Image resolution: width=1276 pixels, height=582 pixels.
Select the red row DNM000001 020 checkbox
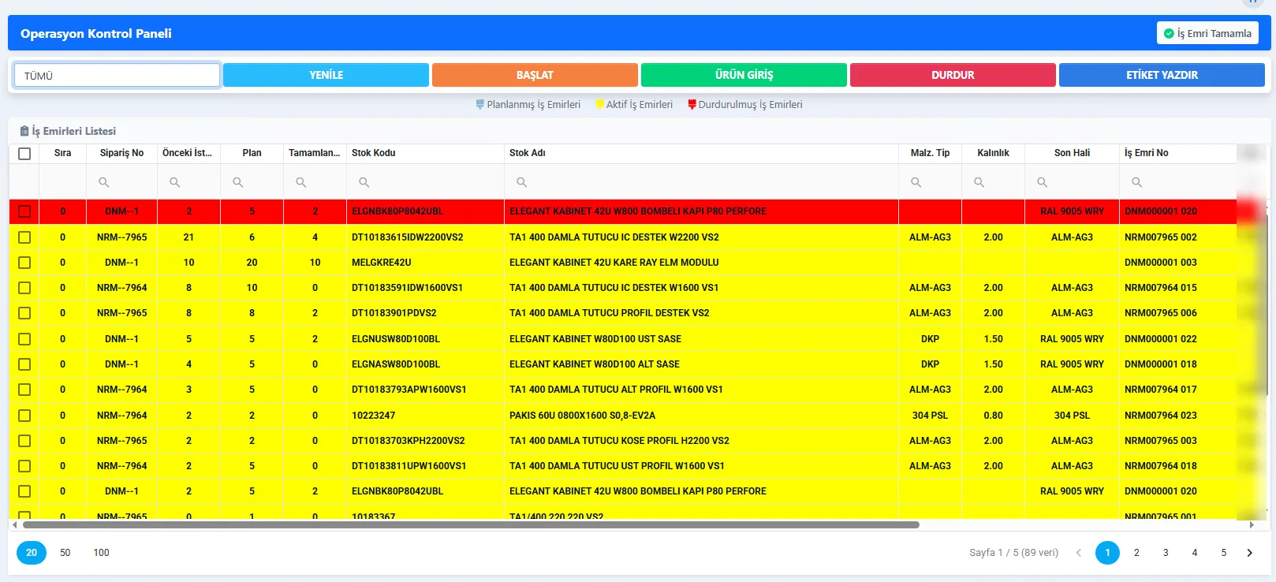point(24,211)
